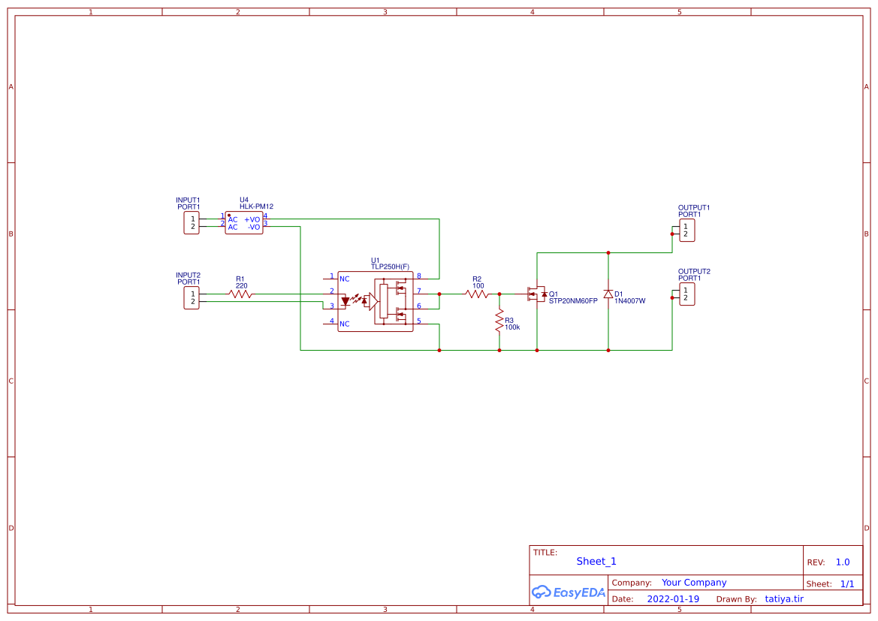This screenshot has height=621, width=878.
Task: Select the OUTPUT2 PORT1 connector
Action: (686, 294)
